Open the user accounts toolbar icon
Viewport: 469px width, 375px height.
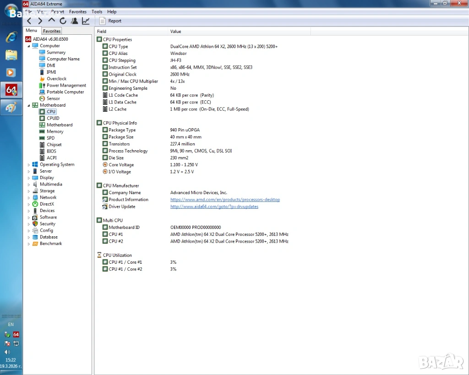74,21
